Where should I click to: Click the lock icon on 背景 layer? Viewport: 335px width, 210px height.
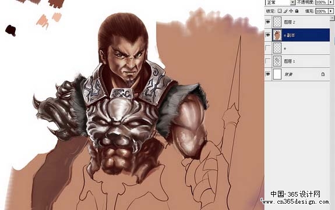click(x=323, y=74)
